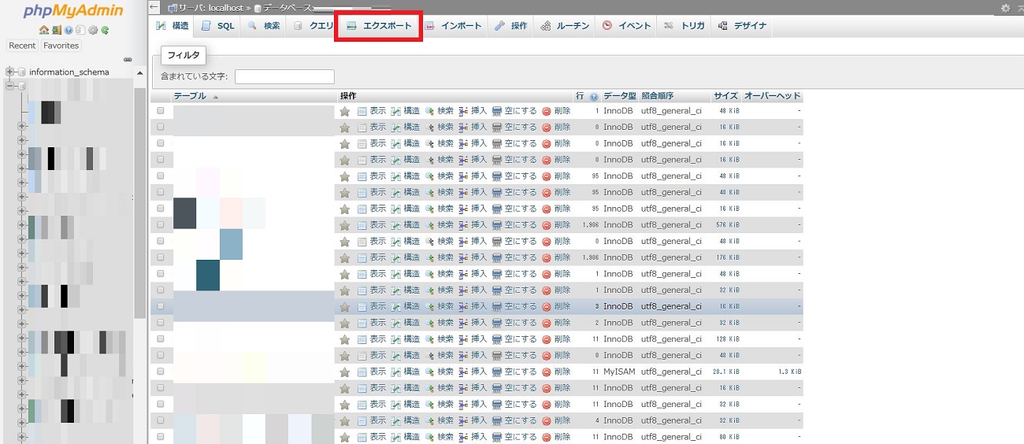Click the Home icon under phpMyAdmin logo
The width and height of the screenshot is (1024, 444).
(x=44, y=31)
